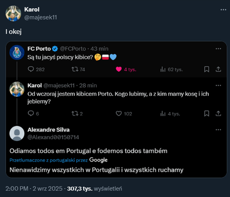This screenshot has width=230, height=197.
Task: Open view stats on Karol's reply
Action: coord(163,113)
